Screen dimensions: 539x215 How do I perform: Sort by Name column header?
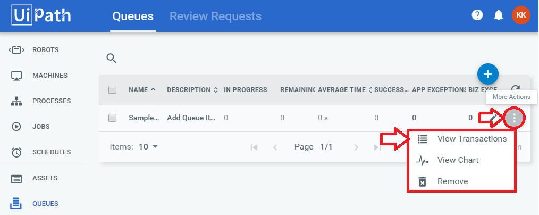[x=142, y=90]
